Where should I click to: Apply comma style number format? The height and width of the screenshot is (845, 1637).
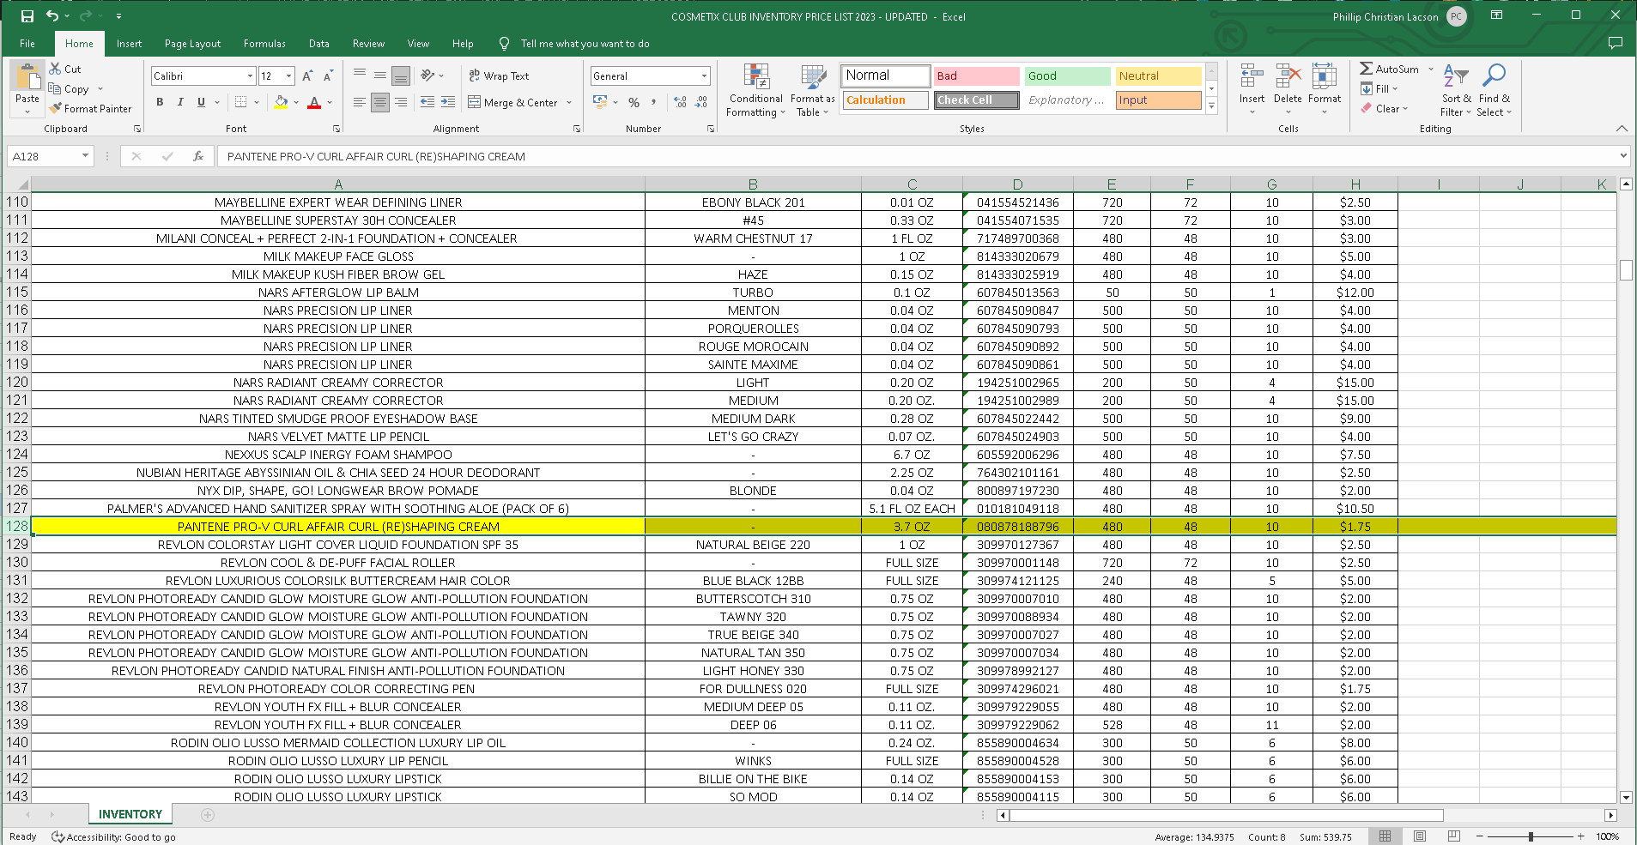tap(654, 102)
